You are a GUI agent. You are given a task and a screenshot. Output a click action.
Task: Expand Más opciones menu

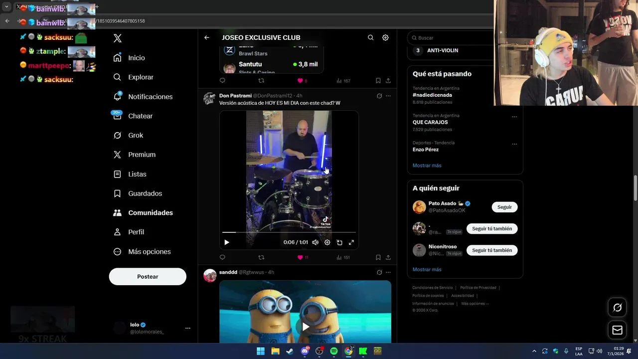coord(142,252)
